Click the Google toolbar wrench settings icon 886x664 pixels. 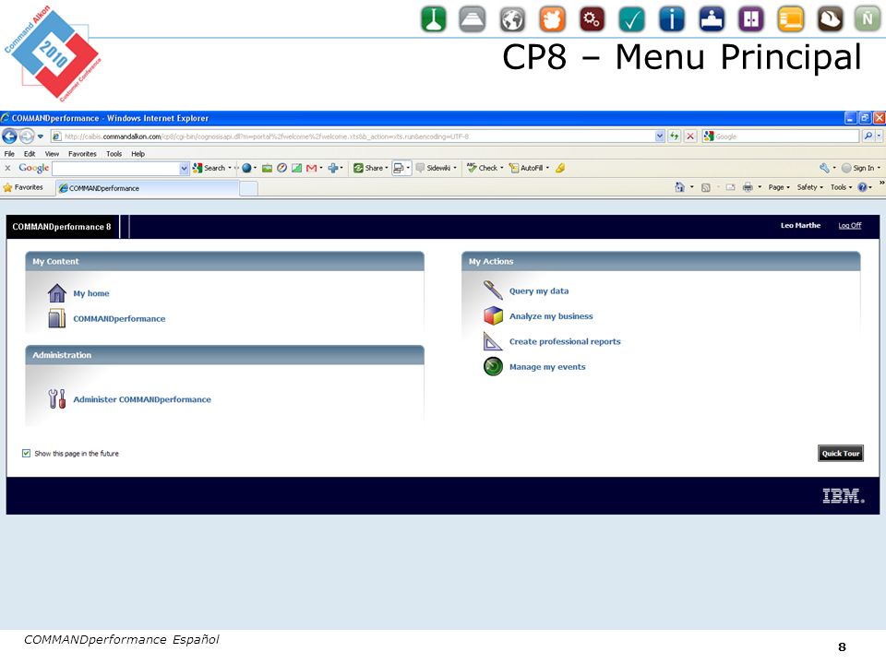[x=824, y=168]
